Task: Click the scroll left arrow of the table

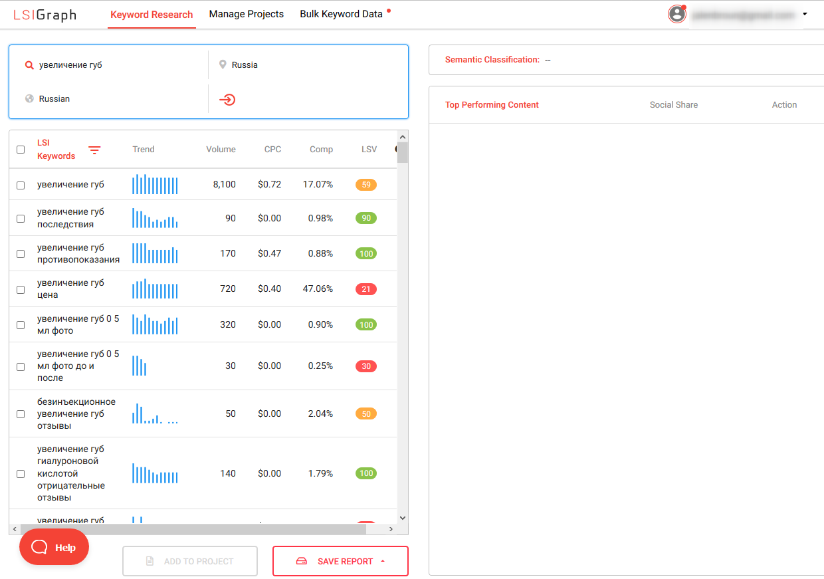Action: point(15,529)
